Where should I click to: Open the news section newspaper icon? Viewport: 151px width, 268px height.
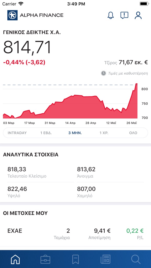pos(106,259)
